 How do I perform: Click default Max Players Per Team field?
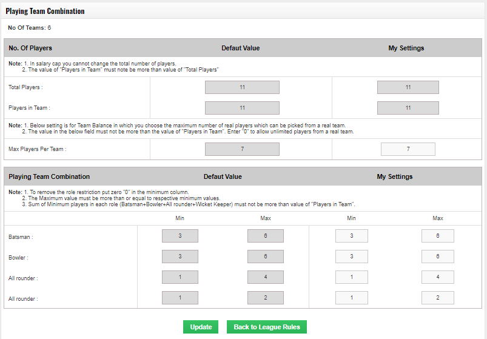[x=242, y=149]
